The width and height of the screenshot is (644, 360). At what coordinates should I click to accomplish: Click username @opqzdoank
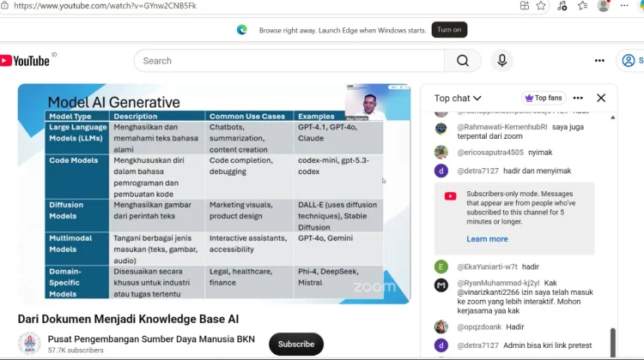click(479, 327)
